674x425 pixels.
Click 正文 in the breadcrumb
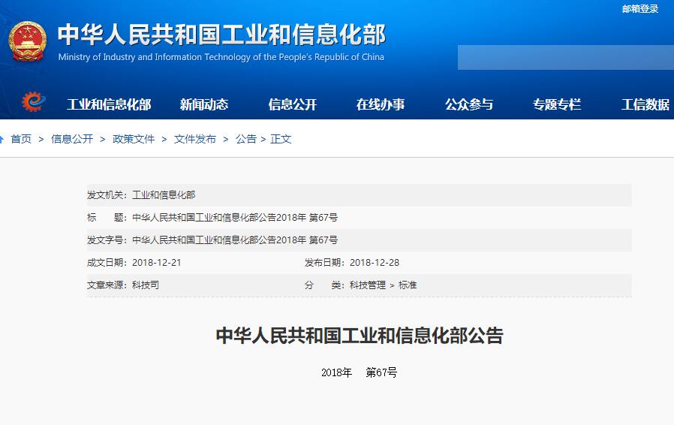pyautogui.click(x=281, y=139)
